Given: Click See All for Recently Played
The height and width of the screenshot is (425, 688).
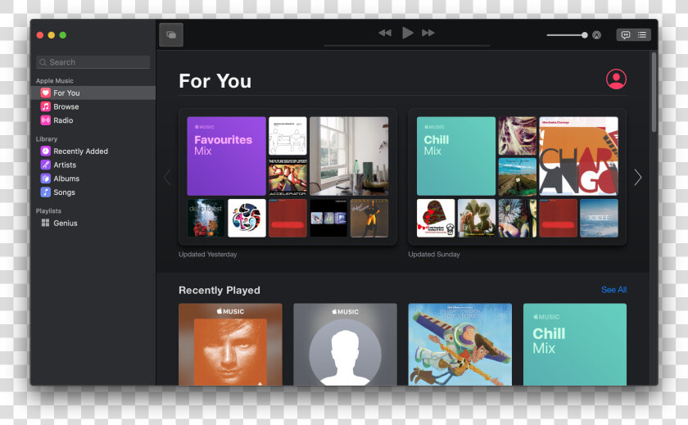Looking at the screenshot, I should 613,289.
